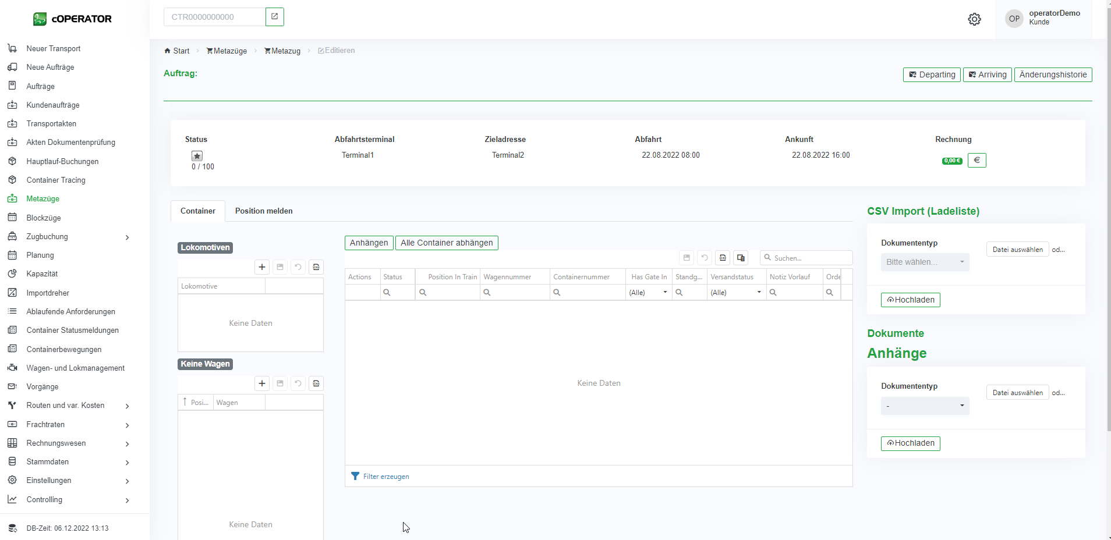The image size is (1111, 540).
Task: Expand the Zugbuchung sidebar submenu
Action: tap(127, 237)
